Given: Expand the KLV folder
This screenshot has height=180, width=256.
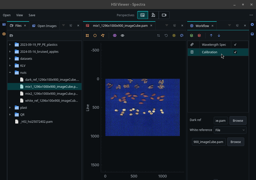Looking at the screenshot, I should [10, 65].
